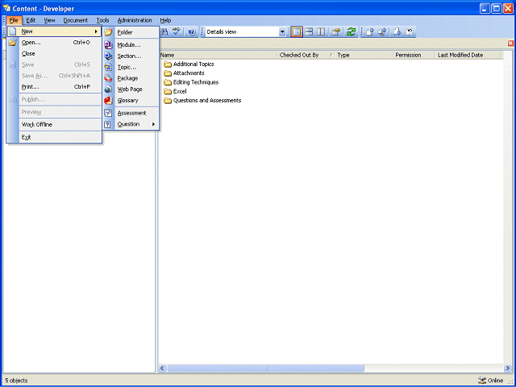Click the up one level folder icon
The width and height of the screenshot is (516, 387).
point(336,32)
